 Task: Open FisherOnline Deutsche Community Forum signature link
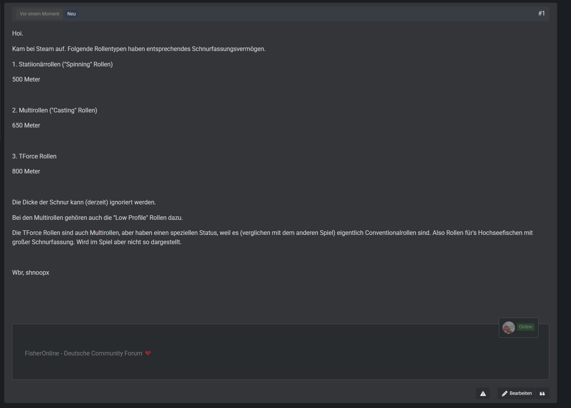tap(83, 353)
